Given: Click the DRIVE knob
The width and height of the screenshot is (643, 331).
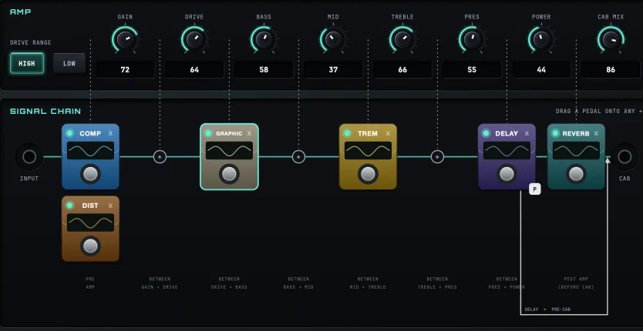Looking at the screenshot, I should [x=194, y=40].
